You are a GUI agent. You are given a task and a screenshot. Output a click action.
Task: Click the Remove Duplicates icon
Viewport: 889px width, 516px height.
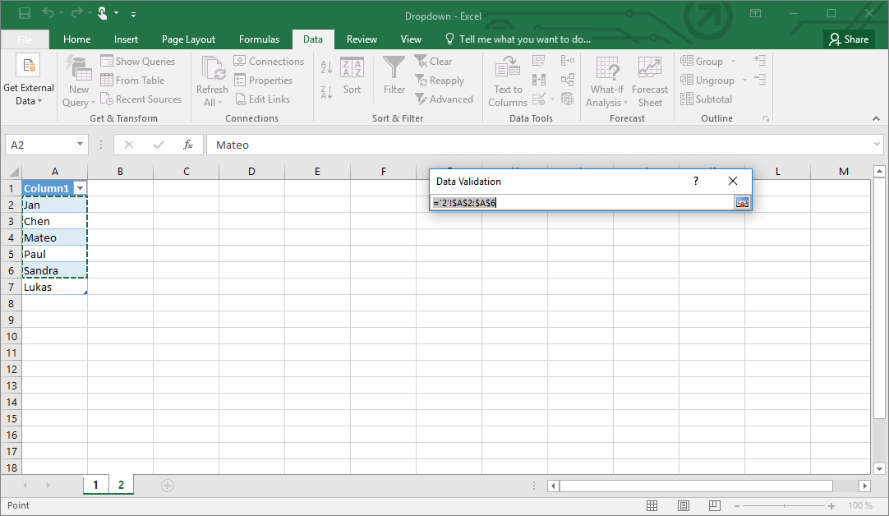click(538, 80)
